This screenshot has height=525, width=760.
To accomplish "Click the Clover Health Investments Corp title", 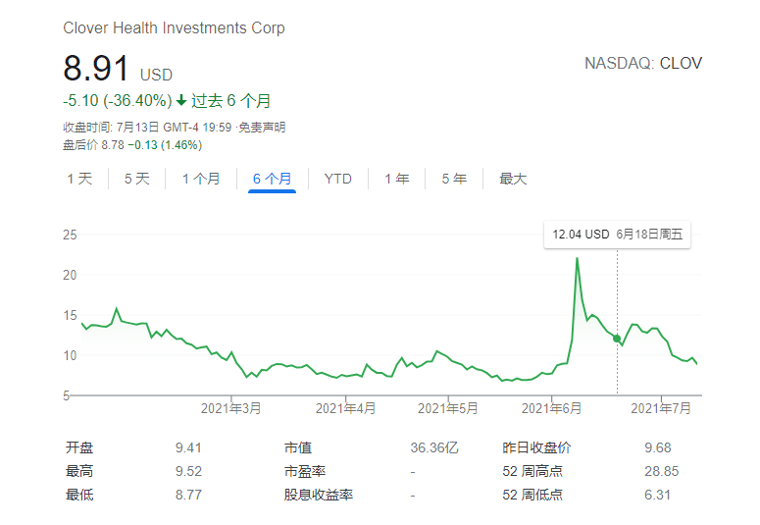I will pyautogui.click(x=174, y=27).
